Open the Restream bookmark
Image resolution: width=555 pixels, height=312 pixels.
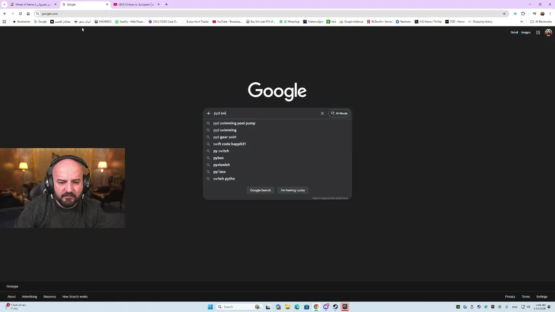(403, 22)
